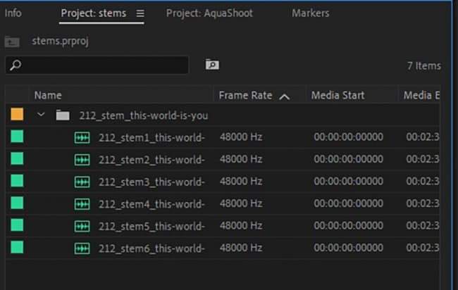The height and width of the screenshot is (290, 458).
Task: Click the audio waveform icon for 212_stem6
Action: 82,248
